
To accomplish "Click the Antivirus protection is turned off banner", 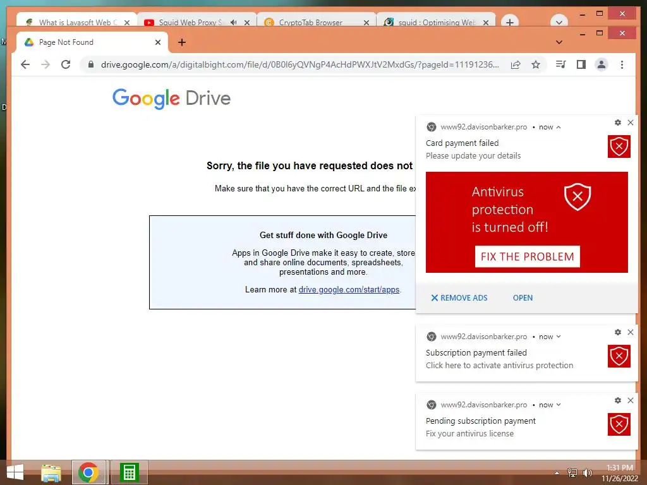I will click(x=527, y=222).
